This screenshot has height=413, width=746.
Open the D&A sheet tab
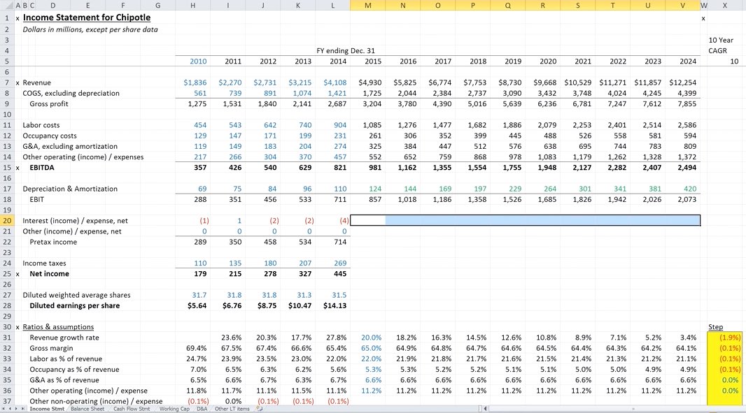pyautogui.click(x=202, y=409)
